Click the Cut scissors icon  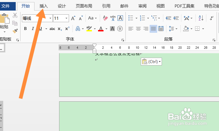(x=15, y=15)
